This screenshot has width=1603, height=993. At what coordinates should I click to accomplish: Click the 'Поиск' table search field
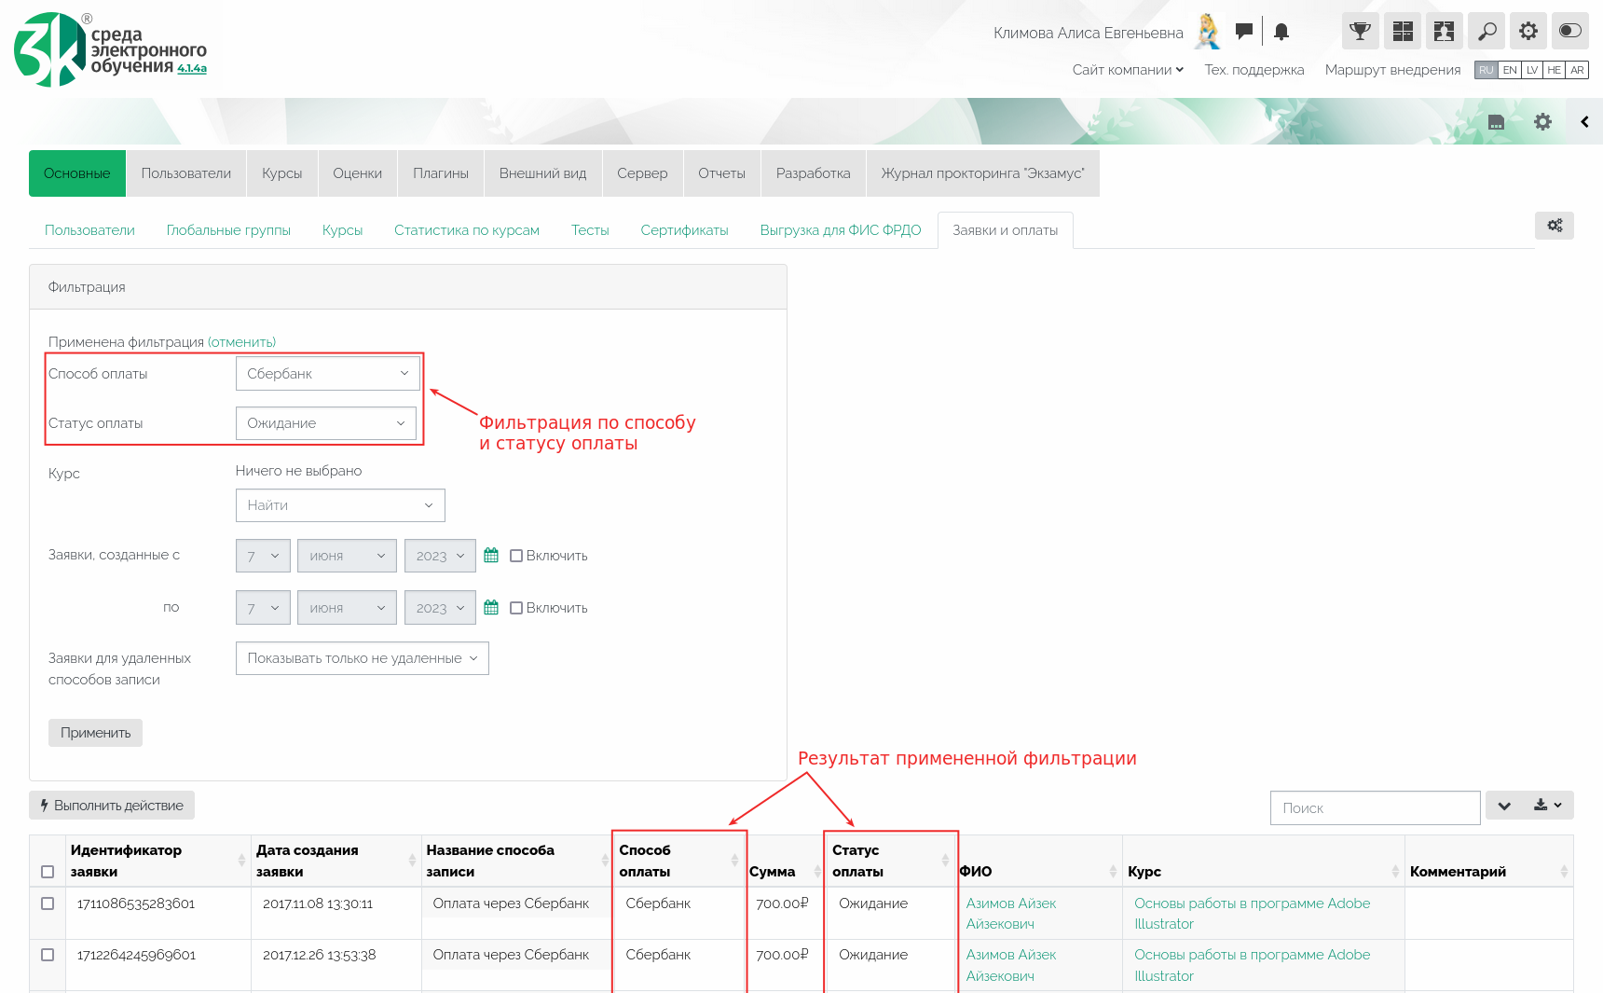coord(1375,807)
